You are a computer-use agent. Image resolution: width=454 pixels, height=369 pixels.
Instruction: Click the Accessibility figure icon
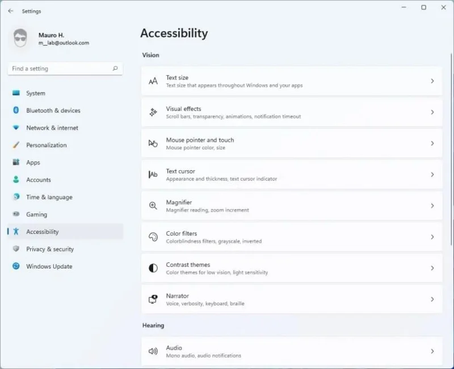pos(16,232)
